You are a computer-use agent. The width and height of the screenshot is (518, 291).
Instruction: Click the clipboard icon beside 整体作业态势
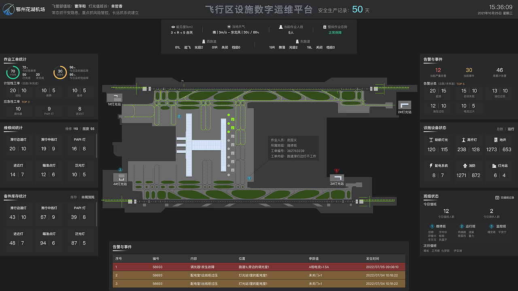point(325,27)
